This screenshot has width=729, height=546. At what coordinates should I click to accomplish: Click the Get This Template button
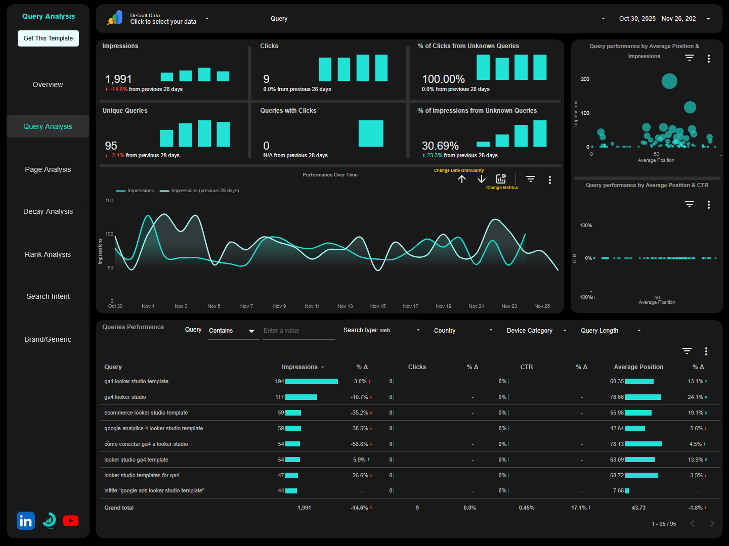(x=48, y=38)
